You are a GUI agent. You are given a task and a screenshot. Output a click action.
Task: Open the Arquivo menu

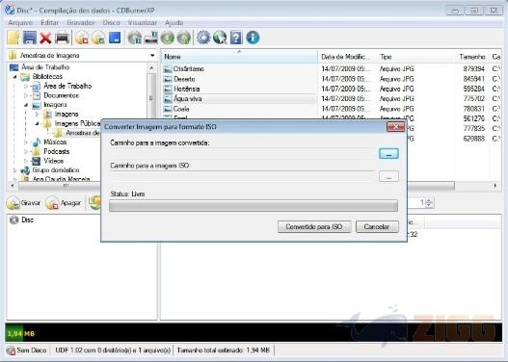20,23
